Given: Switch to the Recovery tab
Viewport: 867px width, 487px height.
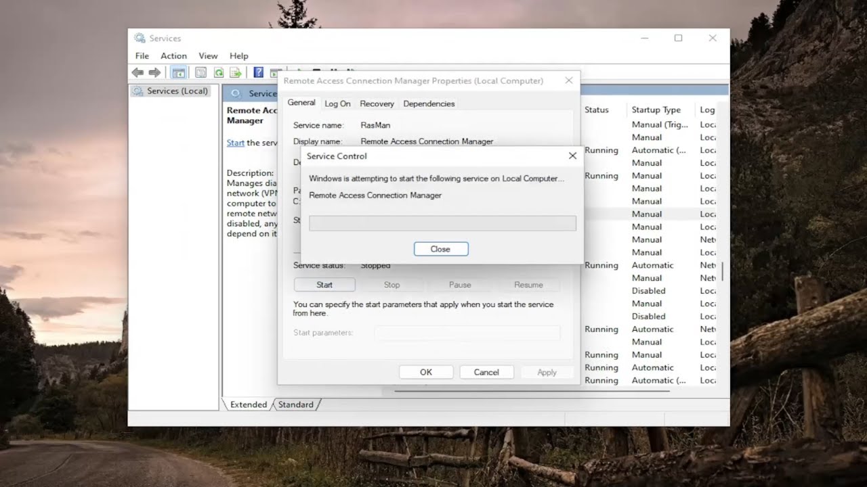Looking at the screenshot, I should click(x=377, y=103).
